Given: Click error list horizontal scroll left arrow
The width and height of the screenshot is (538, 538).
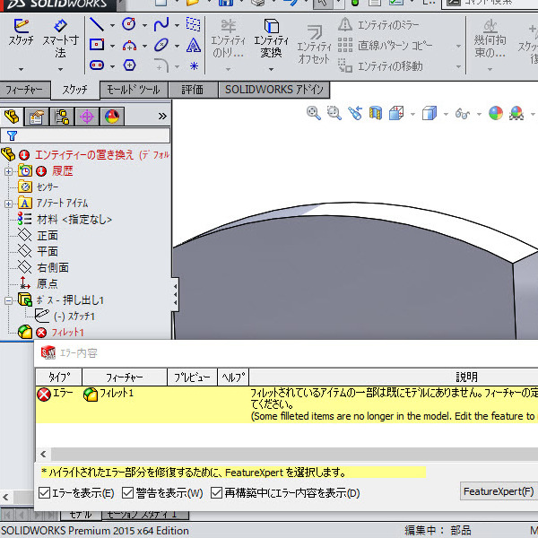Looking at the screenshot, I should 43,455.
